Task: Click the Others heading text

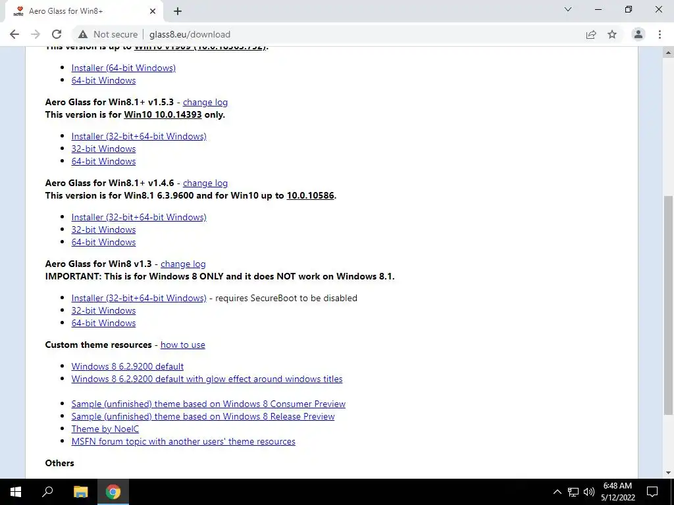Action: (x=59, y=463)
